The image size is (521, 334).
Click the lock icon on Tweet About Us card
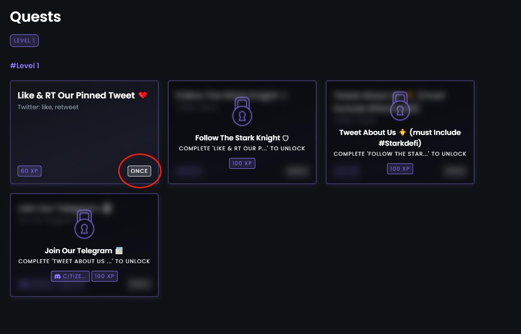pyautogui.click(x=400, y=107)
